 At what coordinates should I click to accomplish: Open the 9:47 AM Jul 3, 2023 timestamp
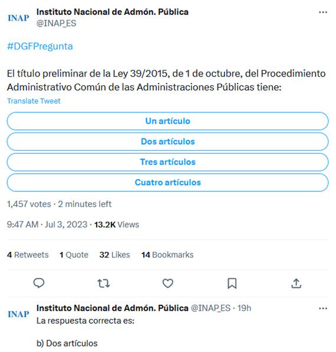click(x=47, y=224)
